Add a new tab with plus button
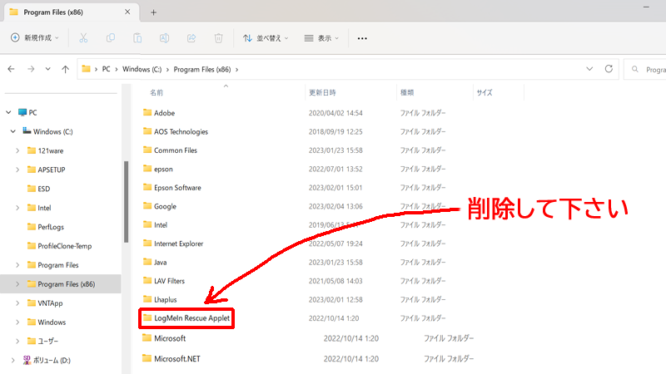This screenshot has width=666, height=374. 153,12
